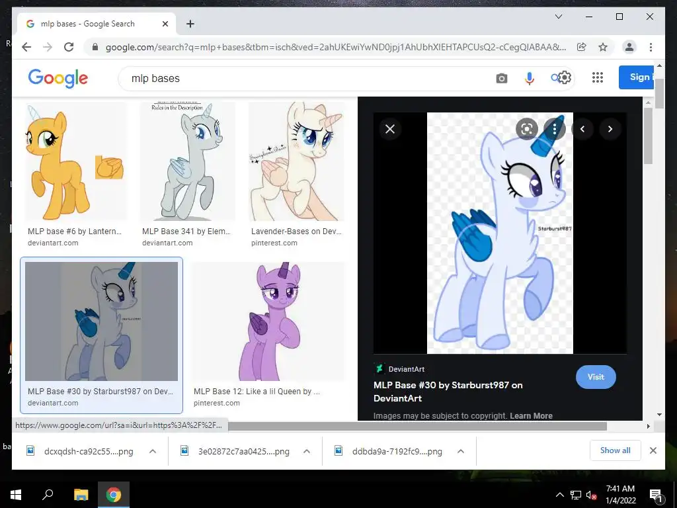
Task: Select the MLP Base 341 thumbnail
Action: [188, 161]
